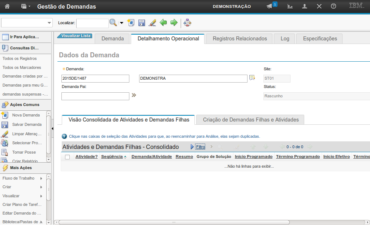Toggle the select-all rows checkbox in table
This screenshot has height=225, width=370.
pyautogui.click(x=67, y=157)
